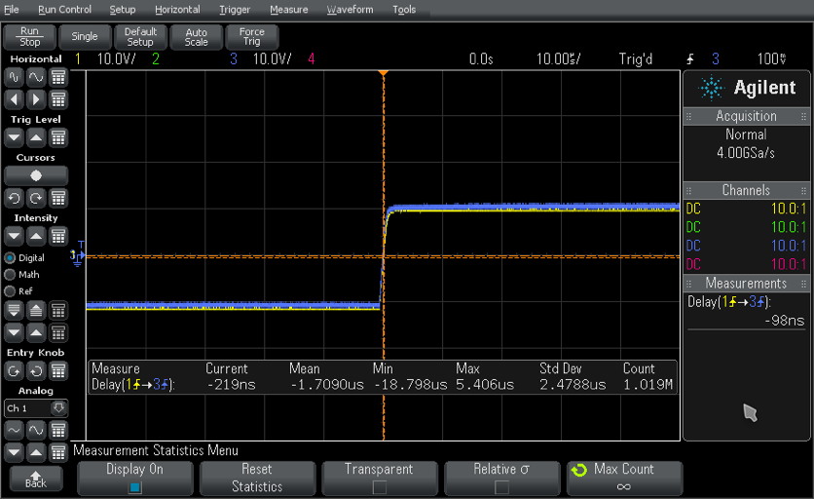
Task: Click the Analog offset up arrow
Action: click(36, 453)
